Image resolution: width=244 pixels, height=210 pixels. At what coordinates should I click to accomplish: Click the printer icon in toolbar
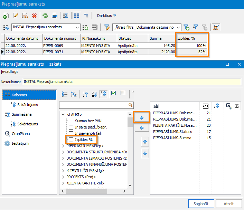click(54, 16)
